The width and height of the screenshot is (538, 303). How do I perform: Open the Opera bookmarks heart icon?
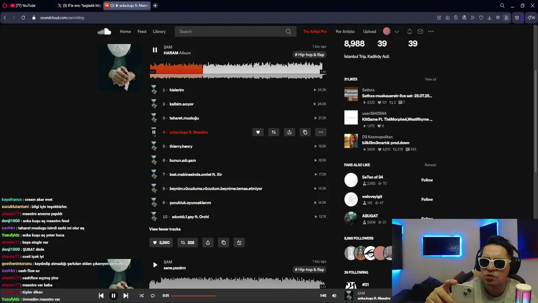point(481,18)
